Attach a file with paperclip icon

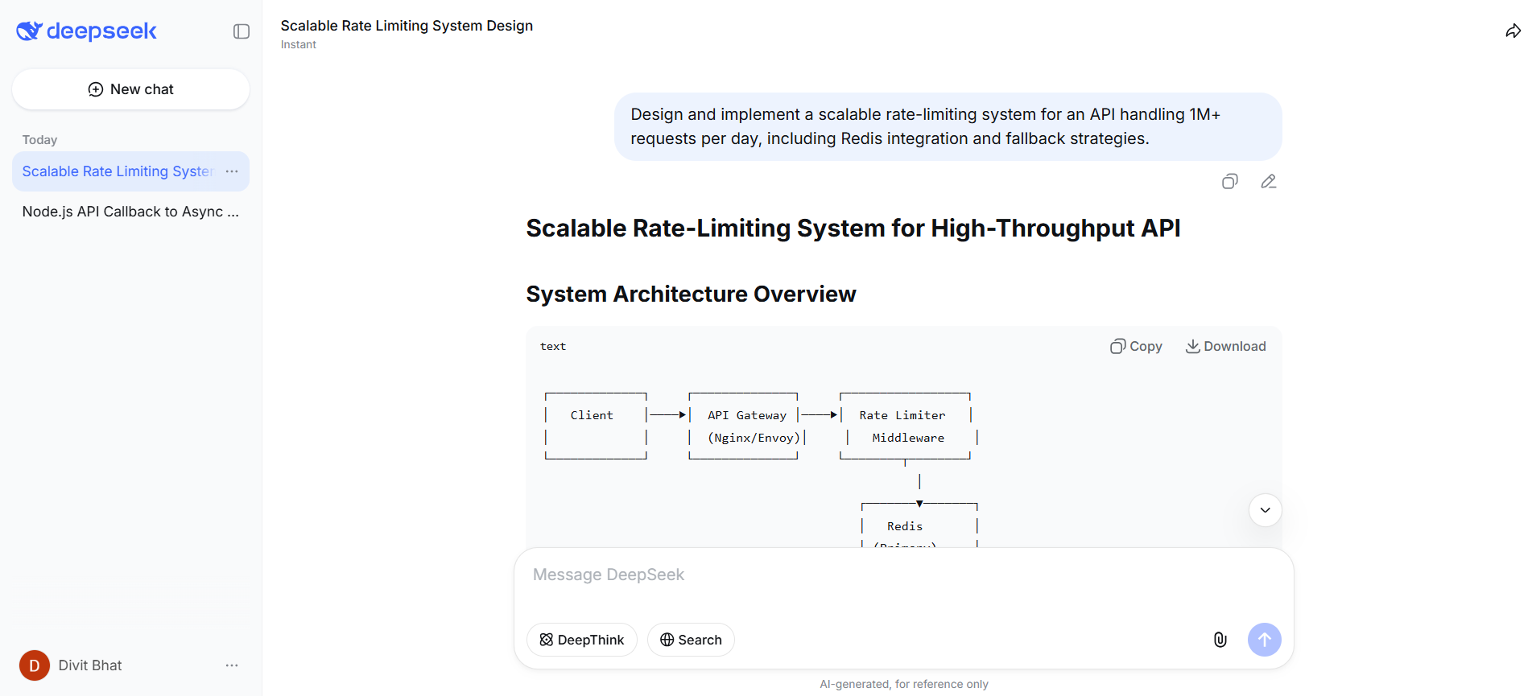(1220, 640)
